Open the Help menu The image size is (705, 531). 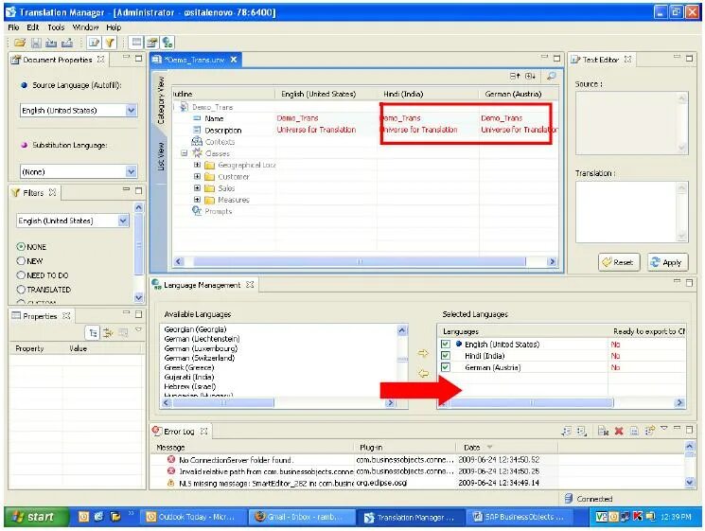pyautogui.click(x=114, y=27)
